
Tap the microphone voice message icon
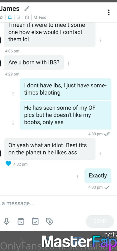click(x=6, y=221)
